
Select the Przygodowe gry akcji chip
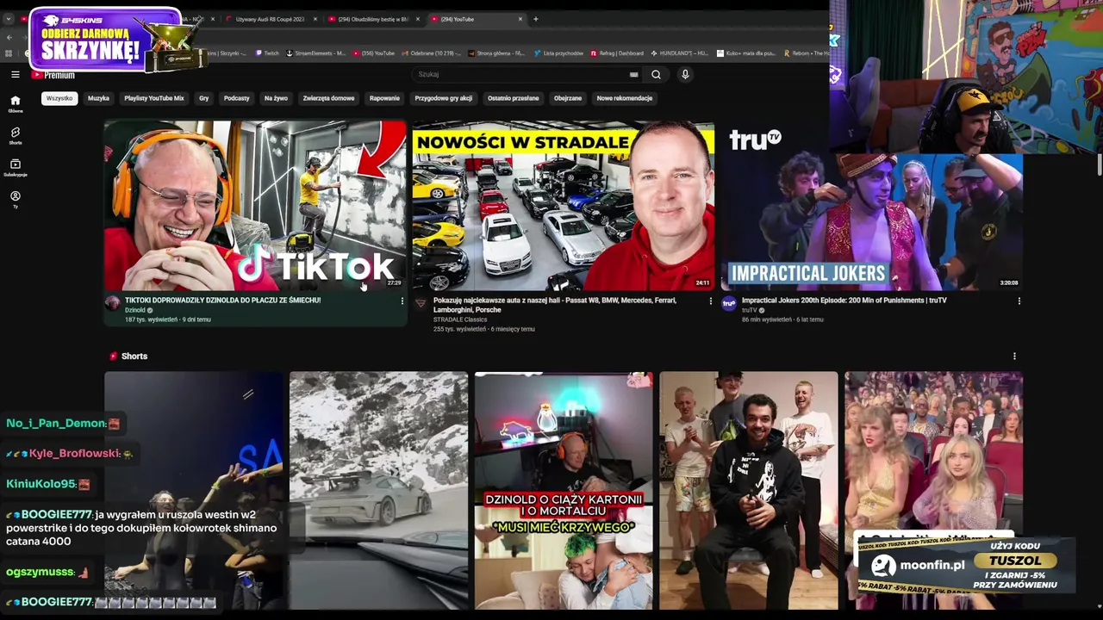[444, 98]
